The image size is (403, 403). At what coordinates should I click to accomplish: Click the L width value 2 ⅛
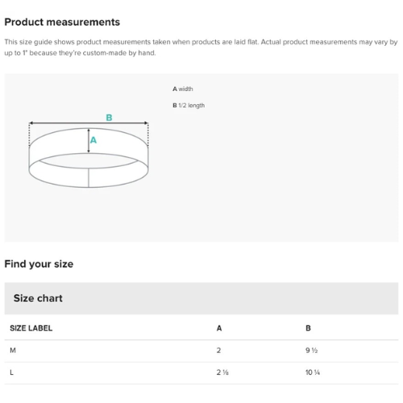point(222,372)
